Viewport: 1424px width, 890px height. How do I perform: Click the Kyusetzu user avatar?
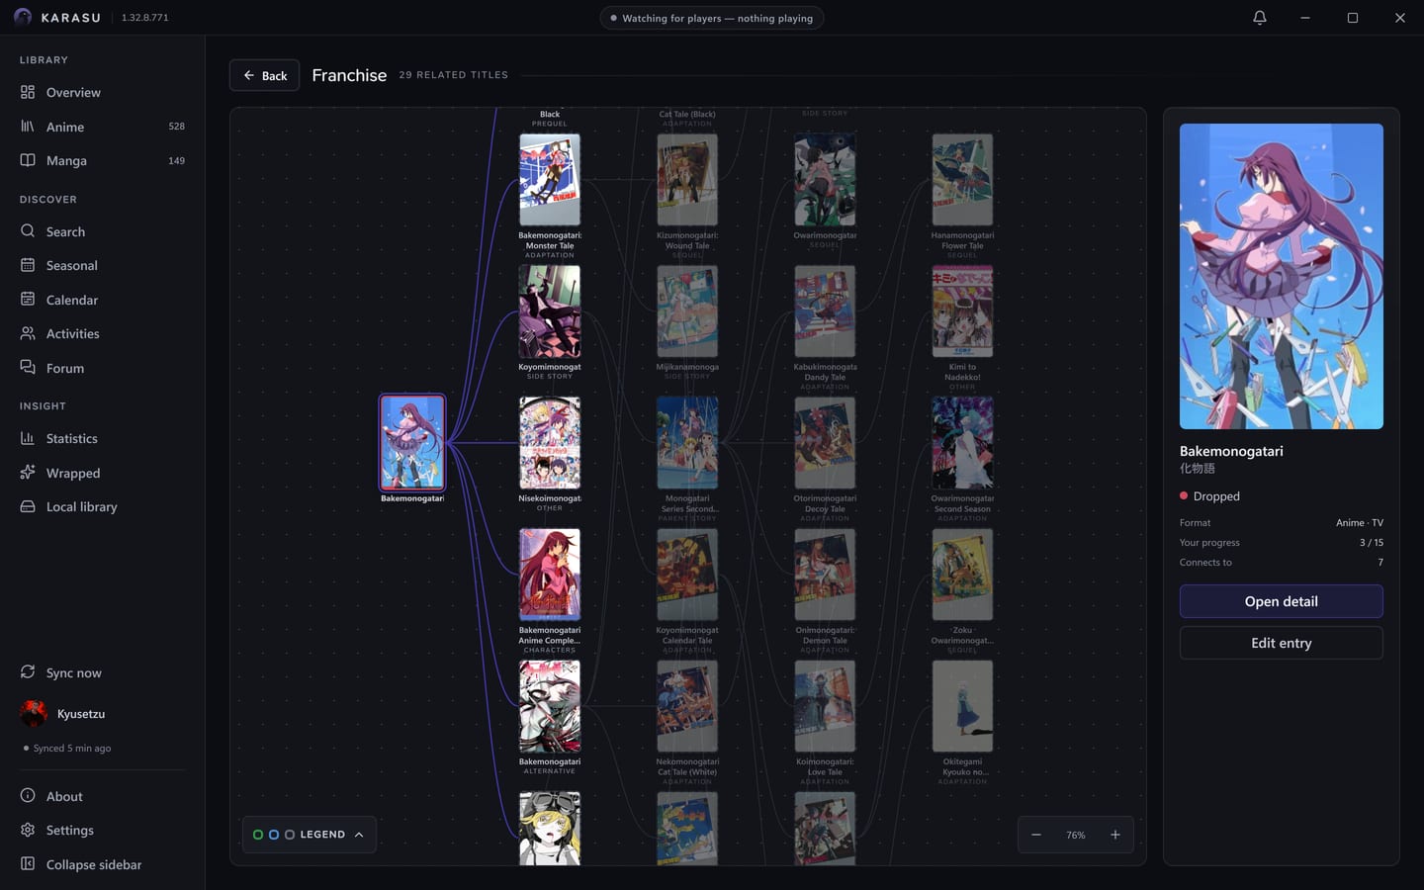34,713
